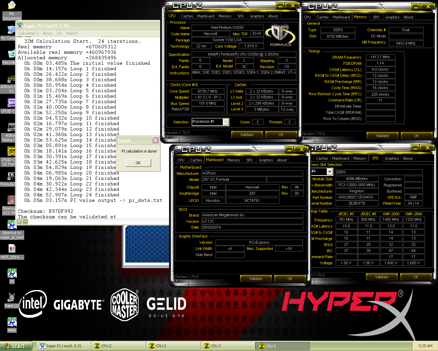Viewport: 438px width, 351px height.
Task: Open the Paint (2) desktop shortcut
Action: pos(12,300)
